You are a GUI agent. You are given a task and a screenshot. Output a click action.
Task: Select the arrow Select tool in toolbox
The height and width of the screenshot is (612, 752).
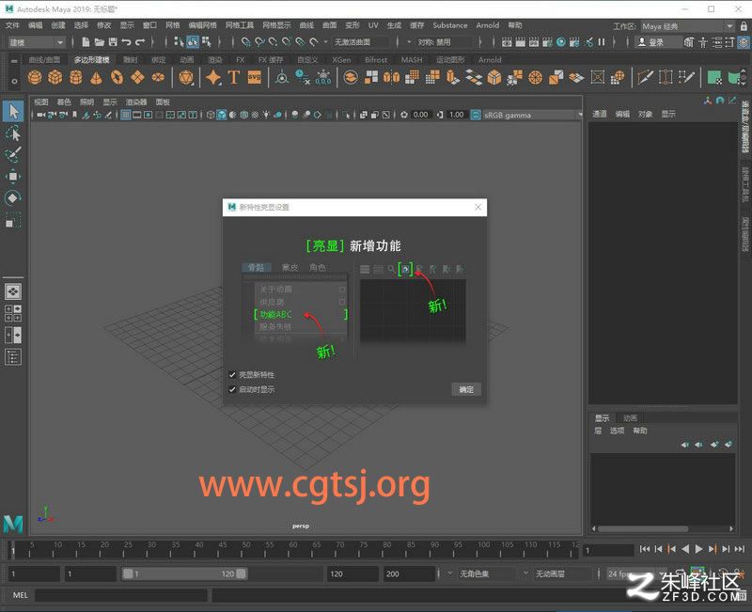[13, 111]
